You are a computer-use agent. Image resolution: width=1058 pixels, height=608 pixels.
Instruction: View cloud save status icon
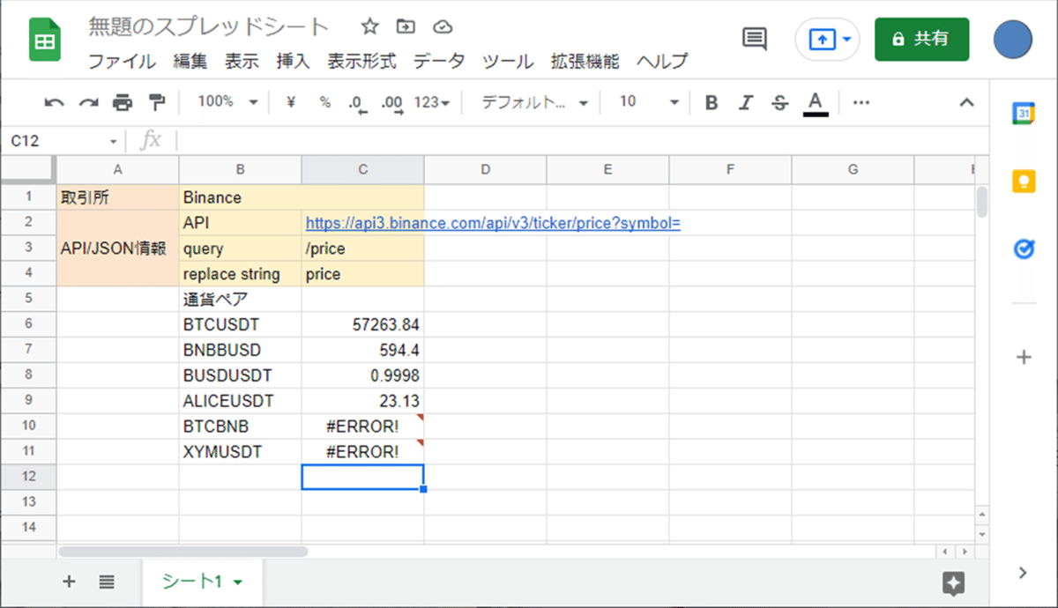click(443, 26)
